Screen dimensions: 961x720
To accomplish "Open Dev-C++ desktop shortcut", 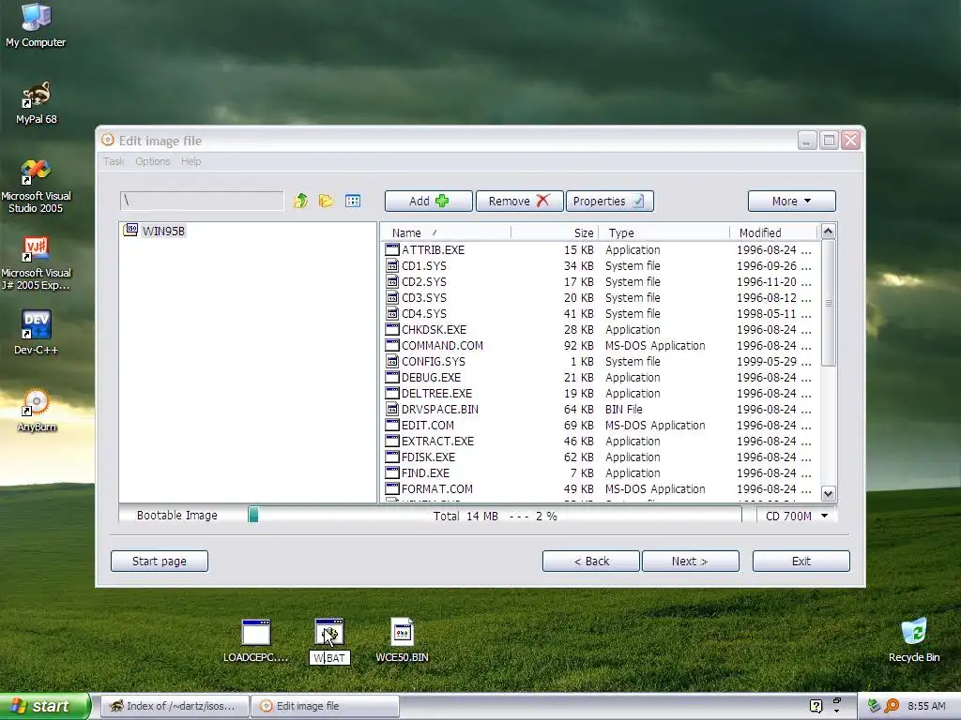I will 37,333.
